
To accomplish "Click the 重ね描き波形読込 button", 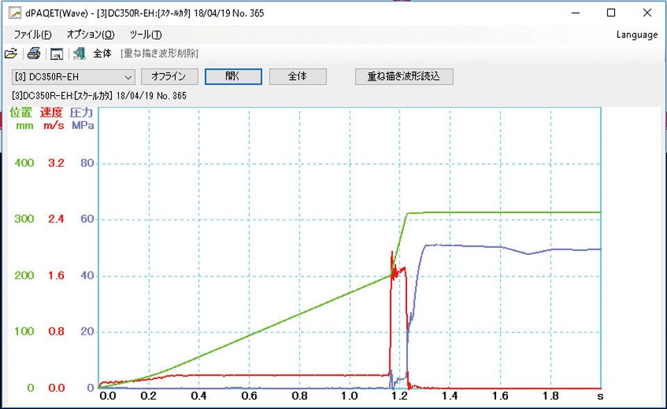I will click(404, 76).
